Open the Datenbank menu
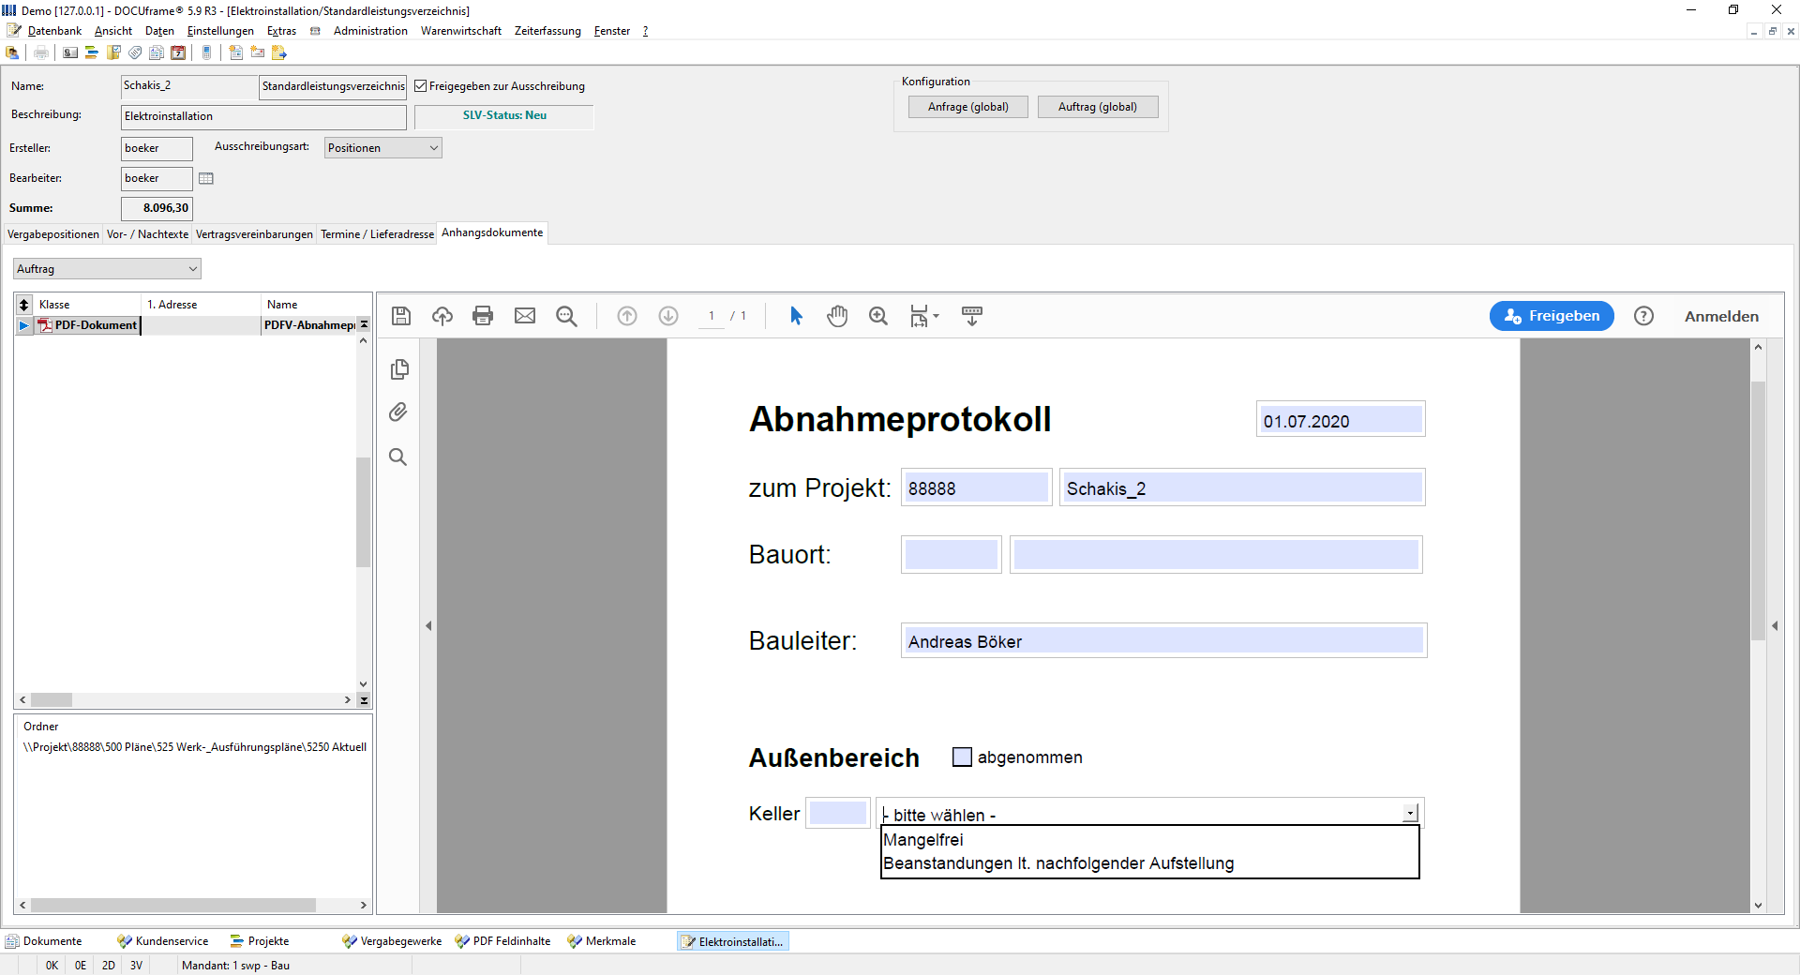This screenshot has width=1800, height=975. pos(54,31)
